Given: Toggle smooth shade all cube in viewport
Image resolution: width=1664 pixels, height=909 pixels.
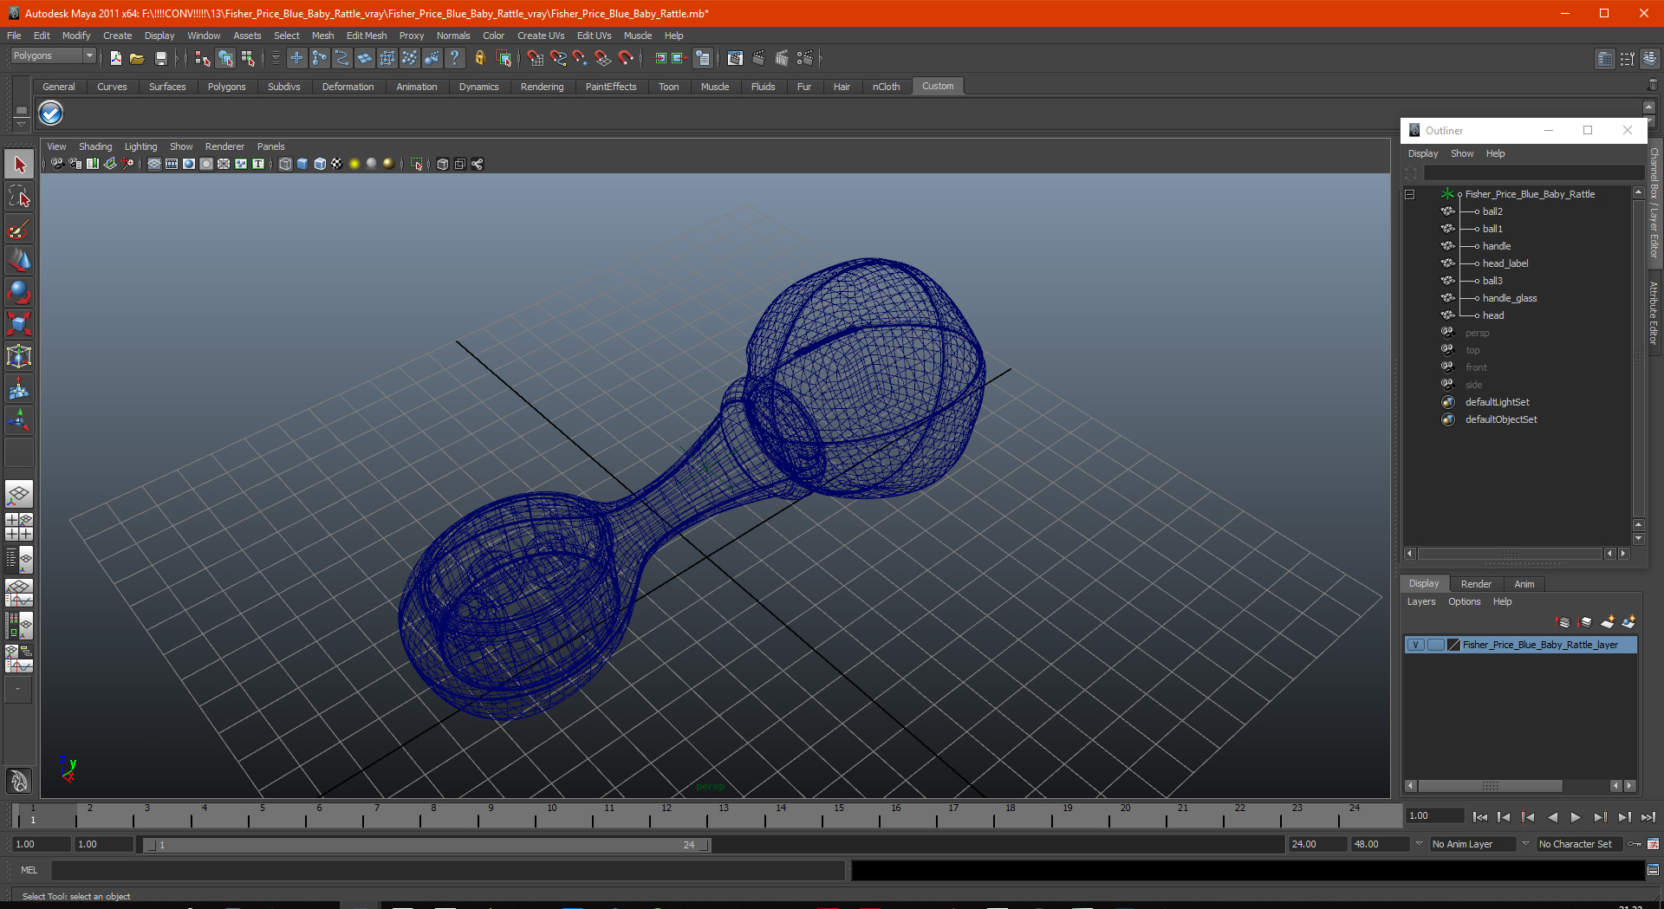Looking at the screenshot, I should tap(302, 164).
